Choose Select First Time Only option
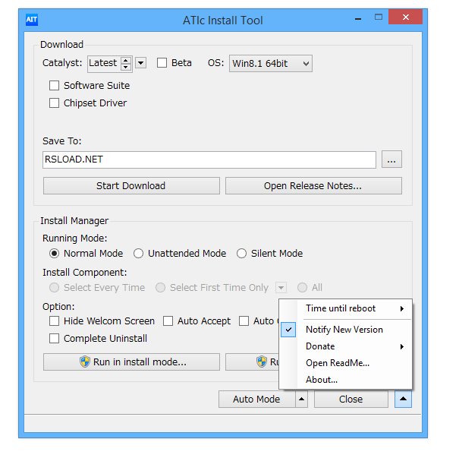The image size is (459, 458). 160,287
